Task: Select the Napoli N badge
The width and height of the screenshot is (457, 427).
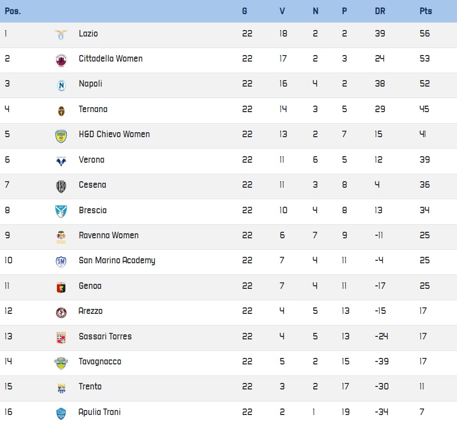Action: click(x=61, y=86)
